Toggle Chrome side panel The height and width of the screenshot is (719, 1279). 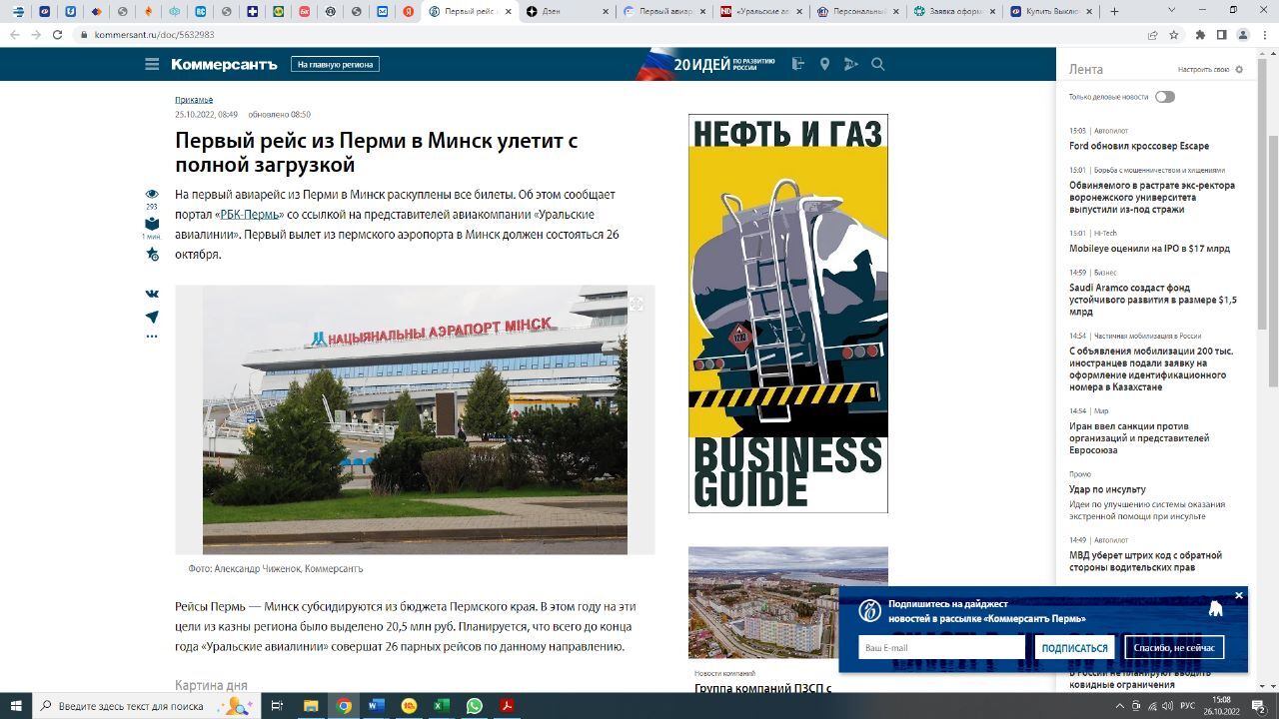pos(1221,34)
